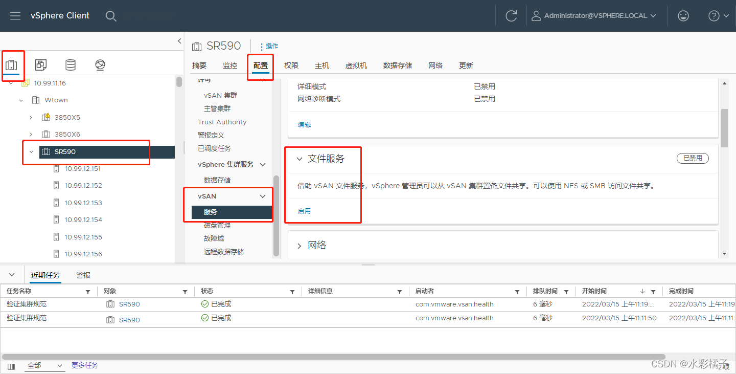736x374 pixels.
Task: Open vSAN 故障域 item
Action: coord(214,238)
